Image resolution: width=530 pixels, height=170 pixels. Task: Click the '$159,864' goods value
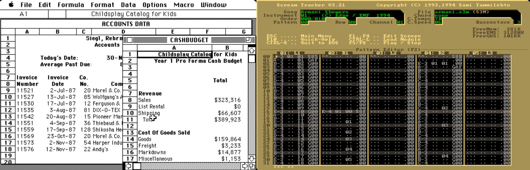click(228, 139)
